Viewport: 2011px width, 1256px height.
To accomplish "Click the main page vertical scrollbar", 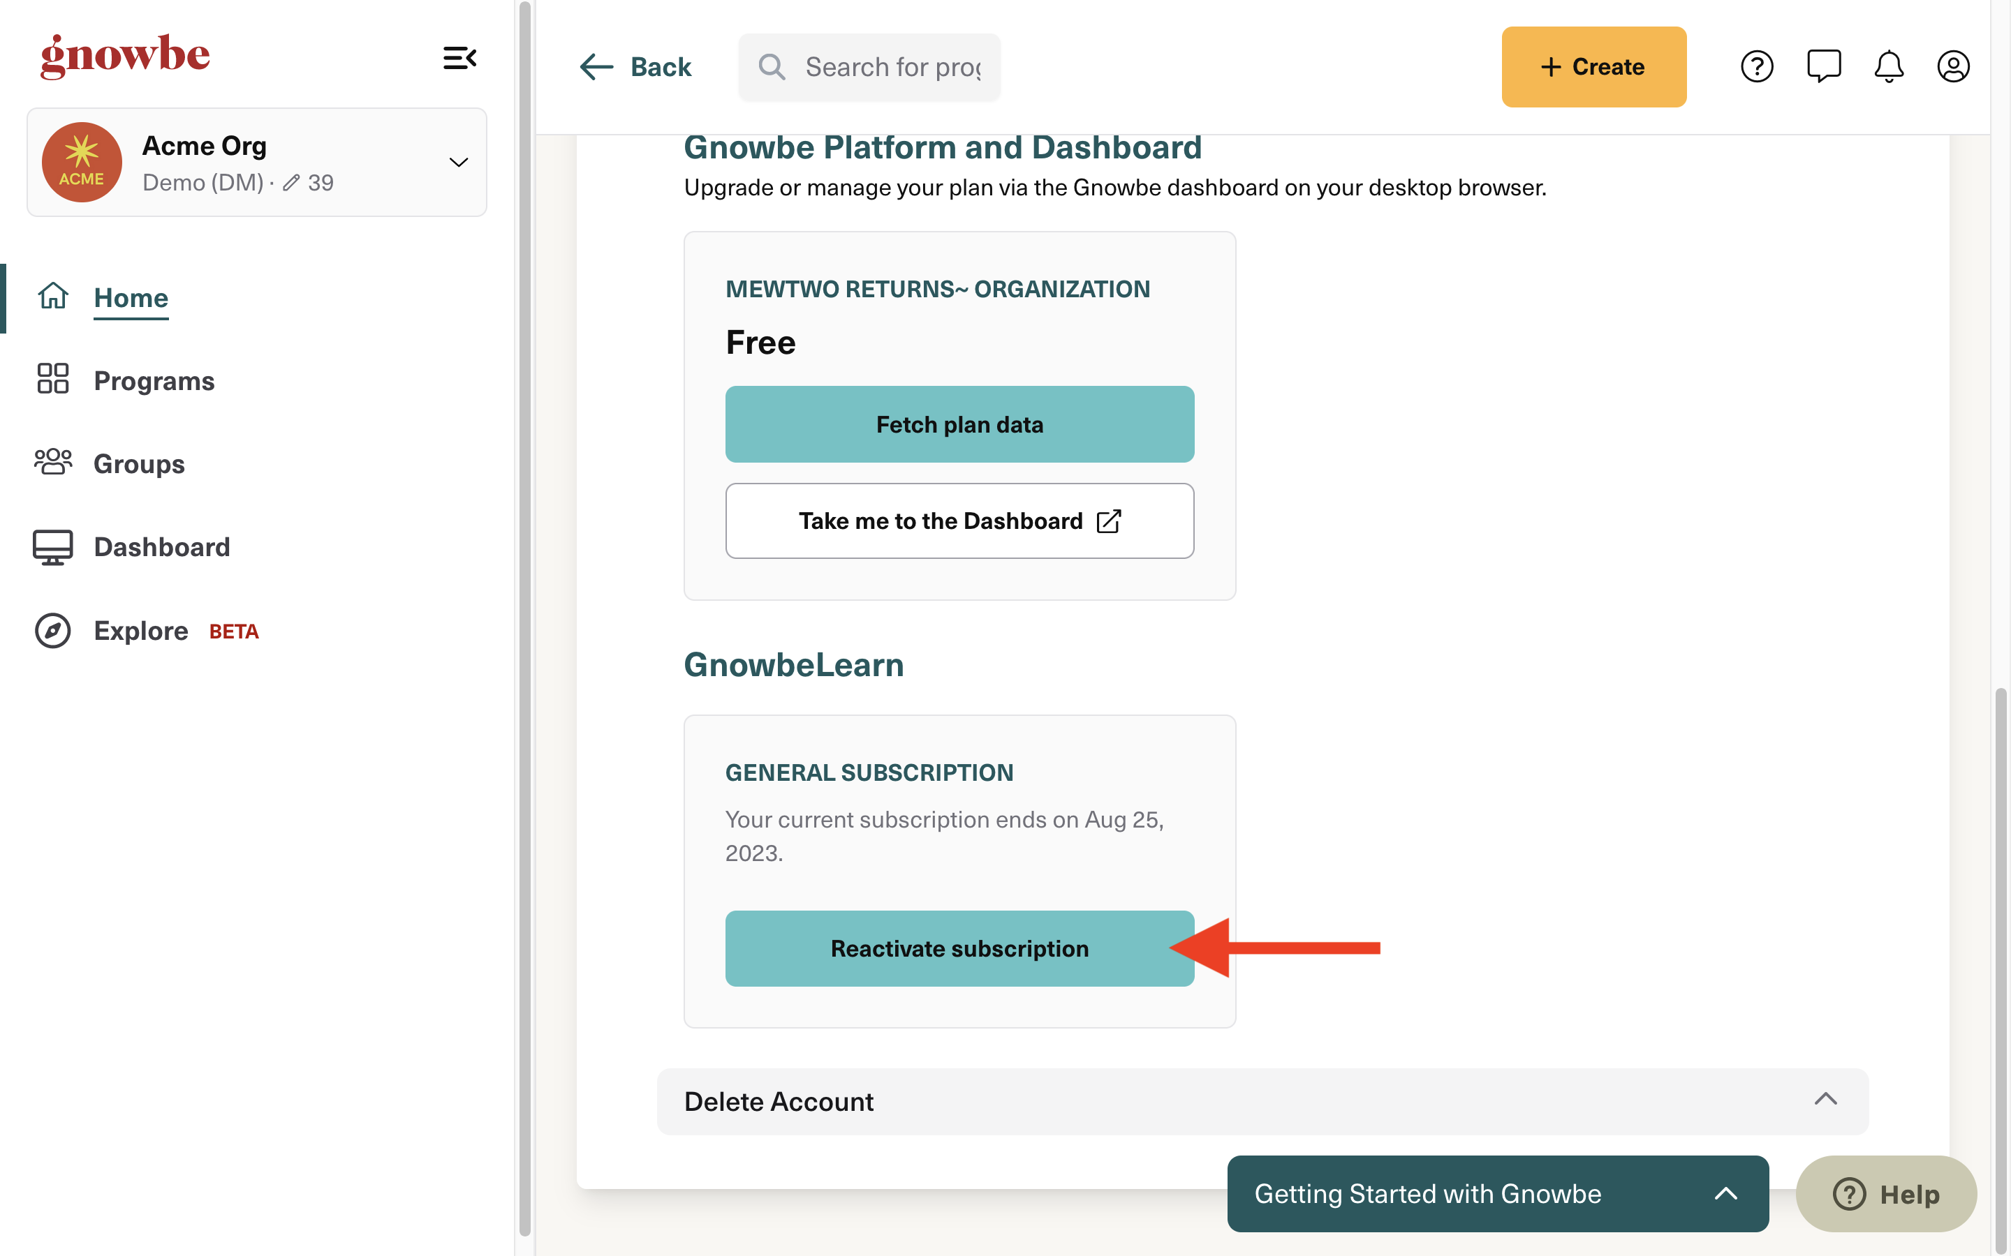I will (2001, 970).
